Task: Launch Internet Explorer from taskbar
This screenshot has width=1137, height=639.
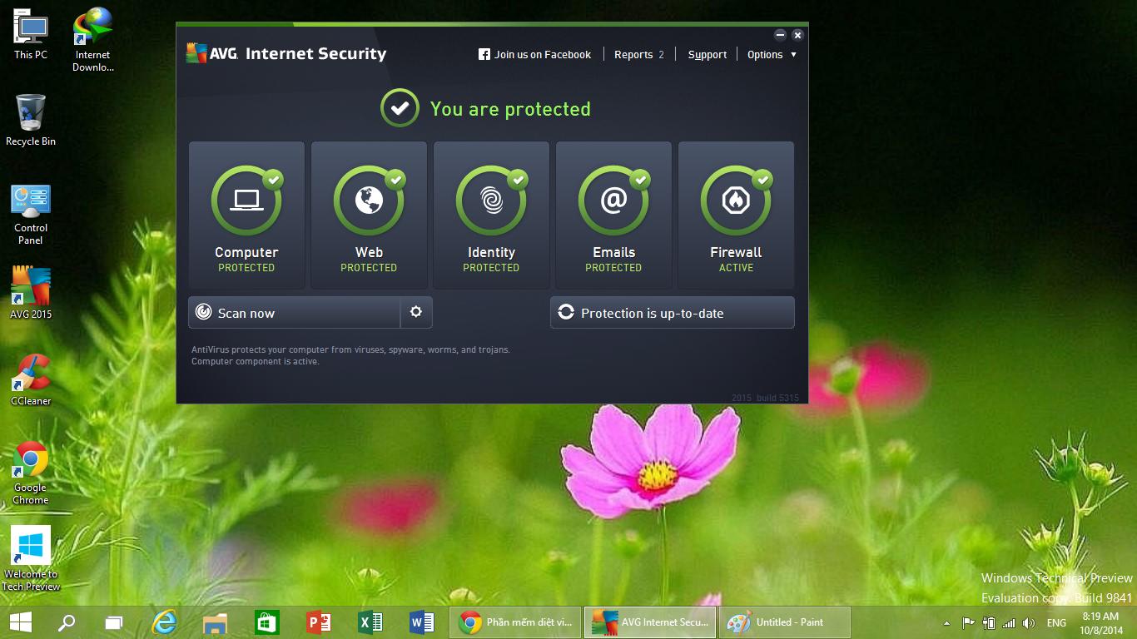Action: click(x=165, y=622)
